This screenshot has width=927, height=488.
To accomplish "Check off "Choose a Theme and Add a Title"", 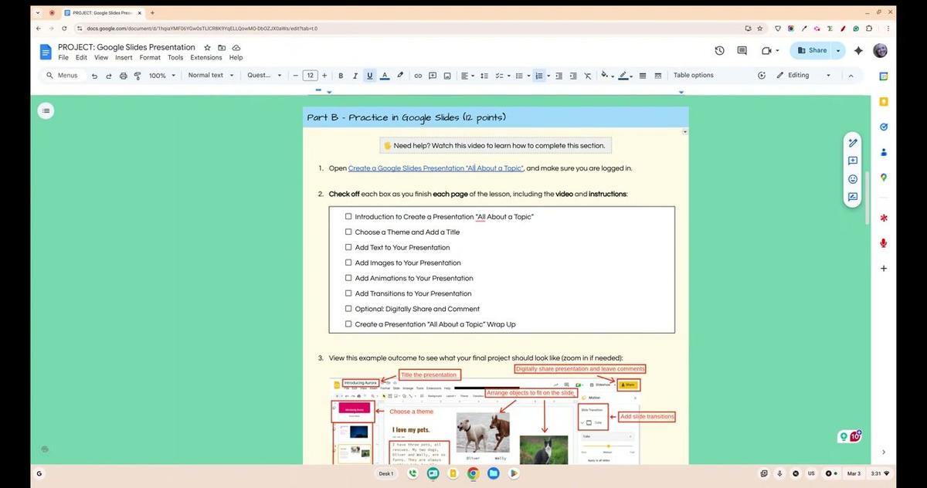I will pyautogui.click(x=348, y=232).
